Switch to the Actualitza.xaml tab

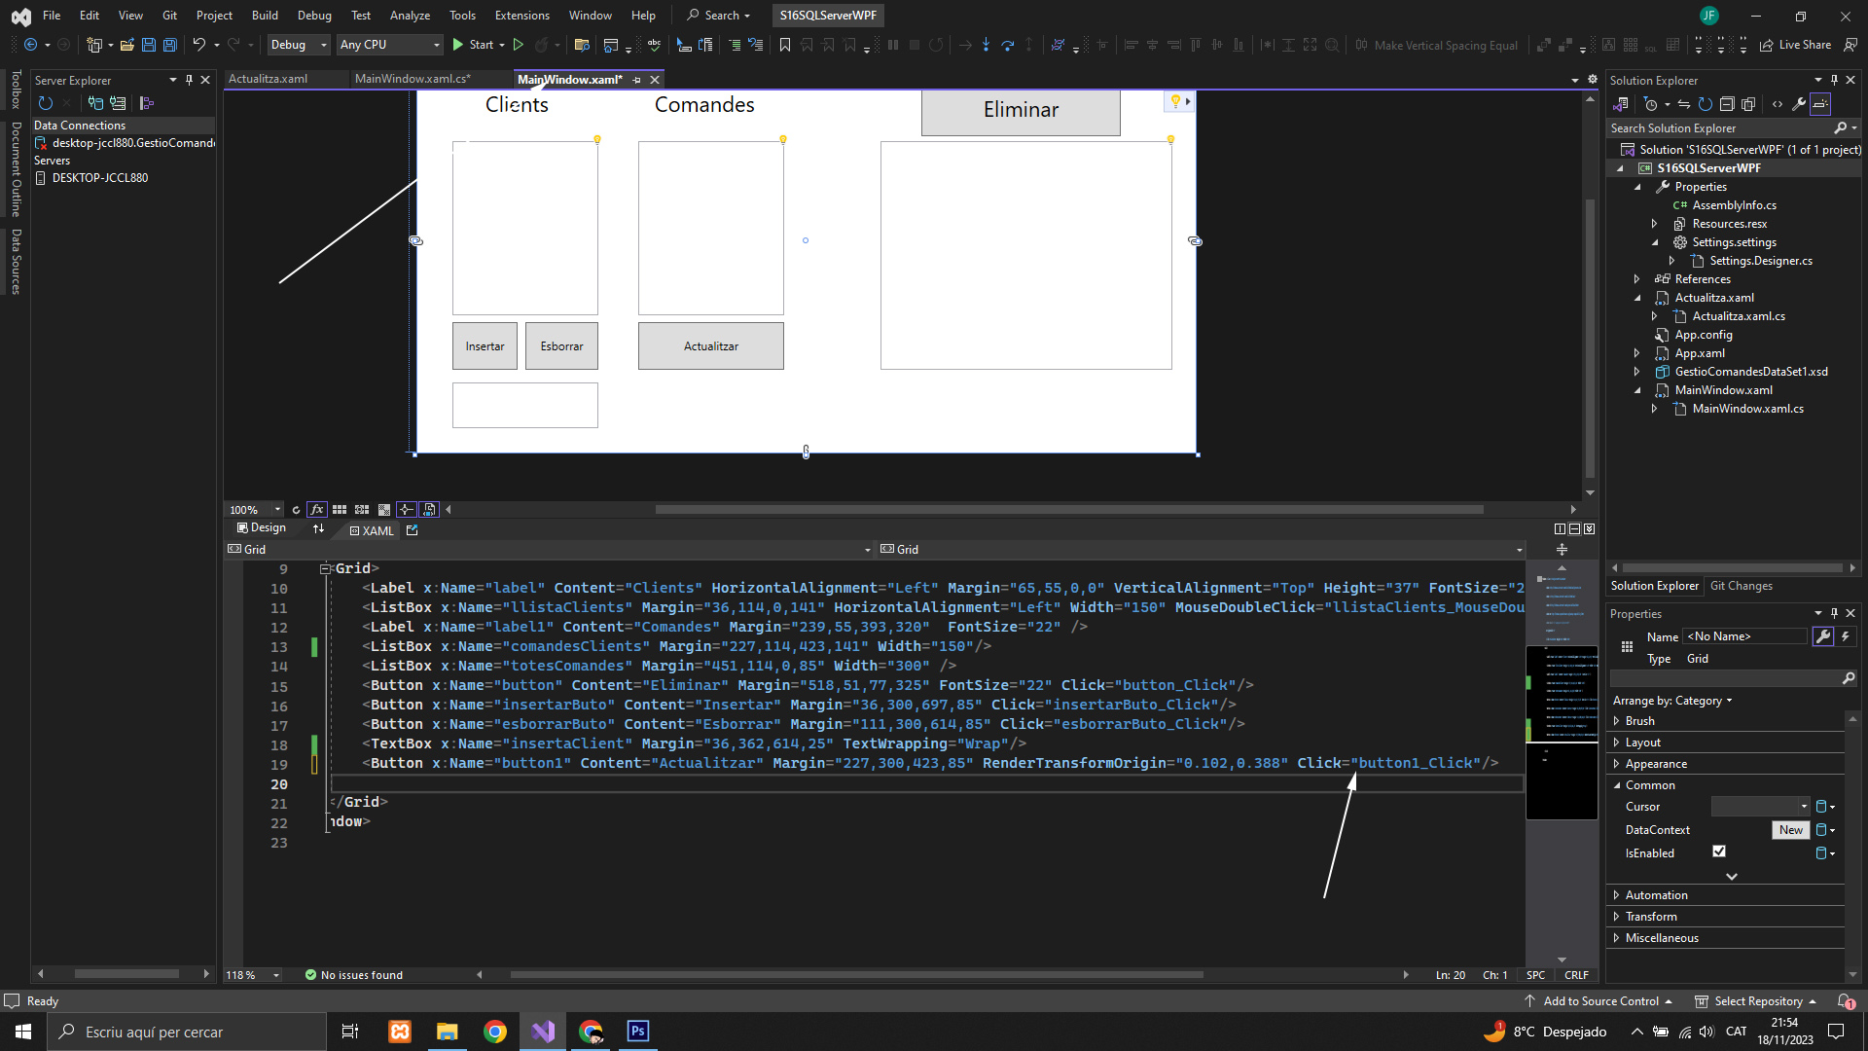coord(268,79)
